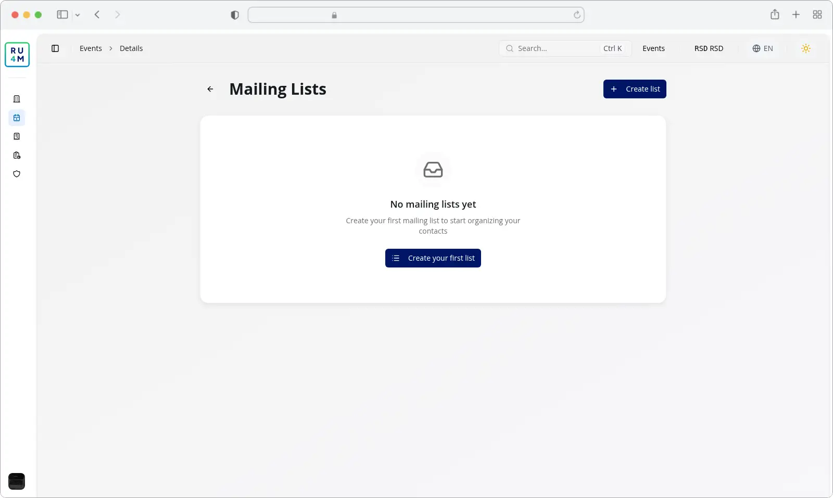
Task: Open a new browser tab
Action: click(796, 15)
